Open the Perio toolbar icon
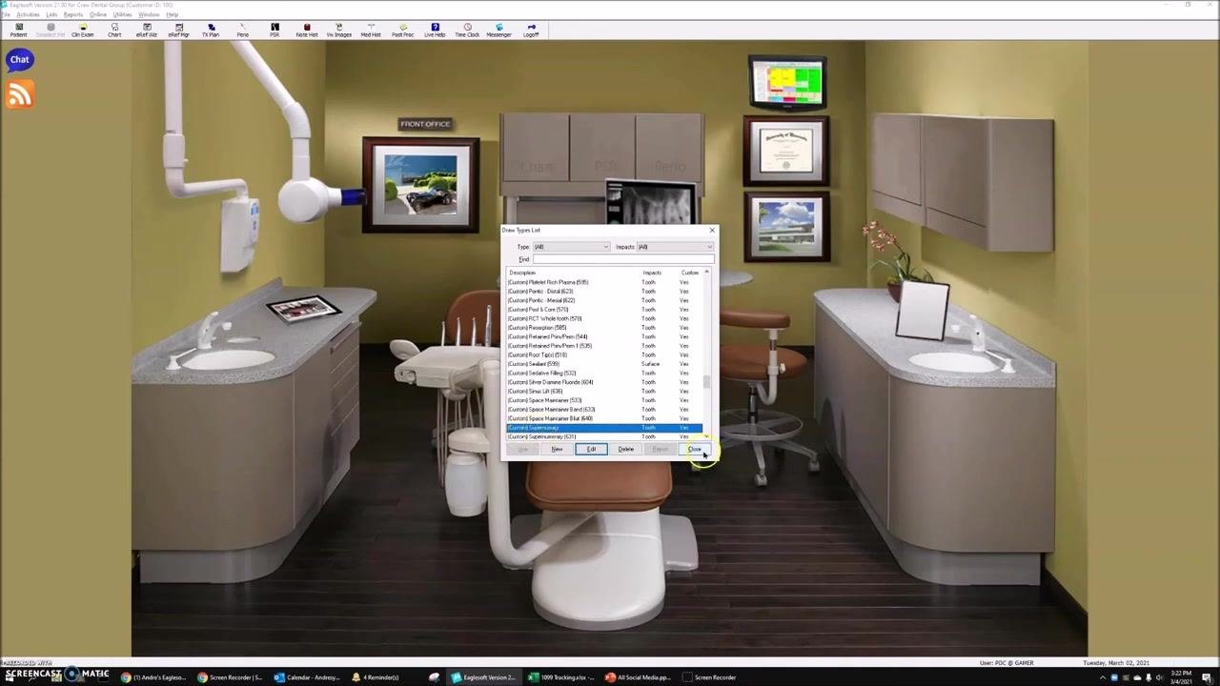 click(x=242, y=30)
